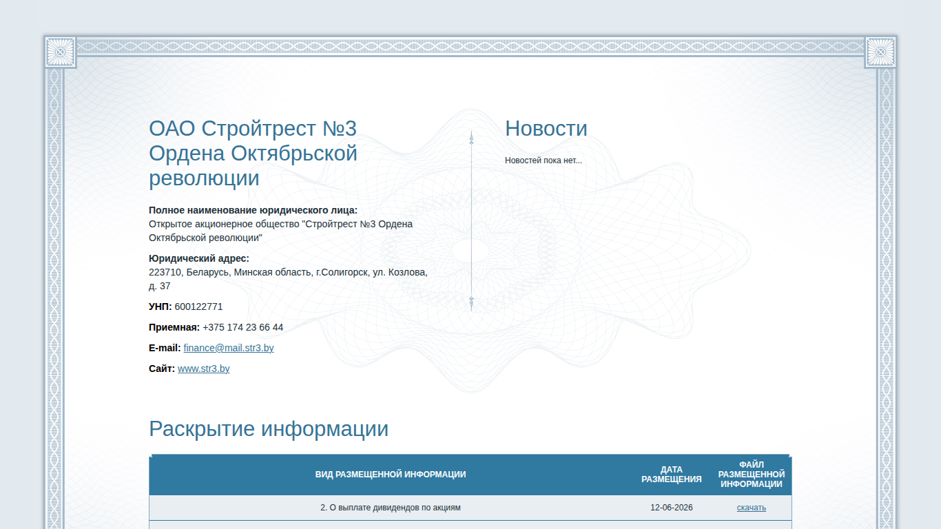Click the Вид размещенной информации column header
The height and width of the screenshot is (529, 941).
click(x=391, y=475)
